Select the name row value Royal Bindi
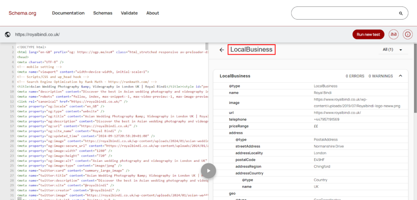 tap(322, 93)
